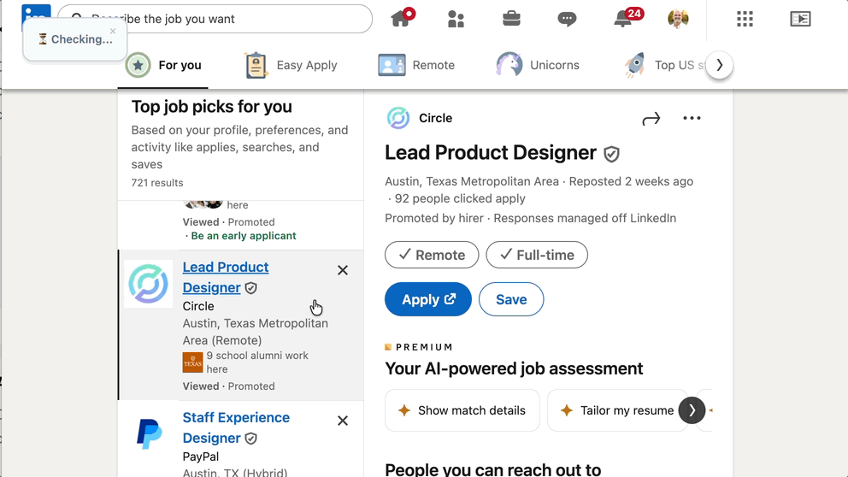Open the Learning video icon
This screenshot has height=477, width=848.
(800, 19)
